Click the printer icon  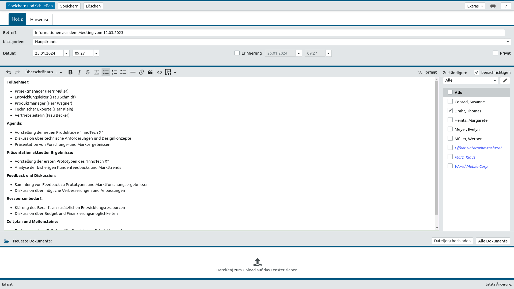coord(493,6)
